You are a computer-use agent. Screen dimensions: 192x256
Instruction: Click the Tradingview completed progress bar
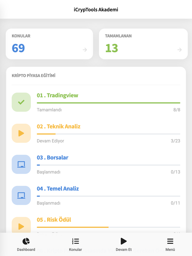click(108, 103)
